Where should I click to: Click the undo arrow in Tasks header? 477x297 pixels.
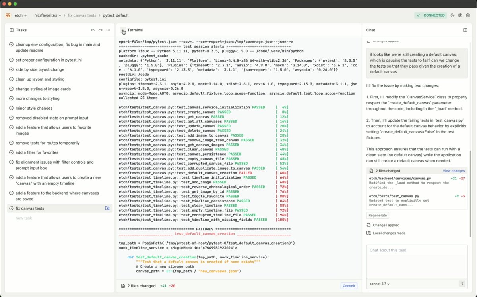tap(93, 30)
